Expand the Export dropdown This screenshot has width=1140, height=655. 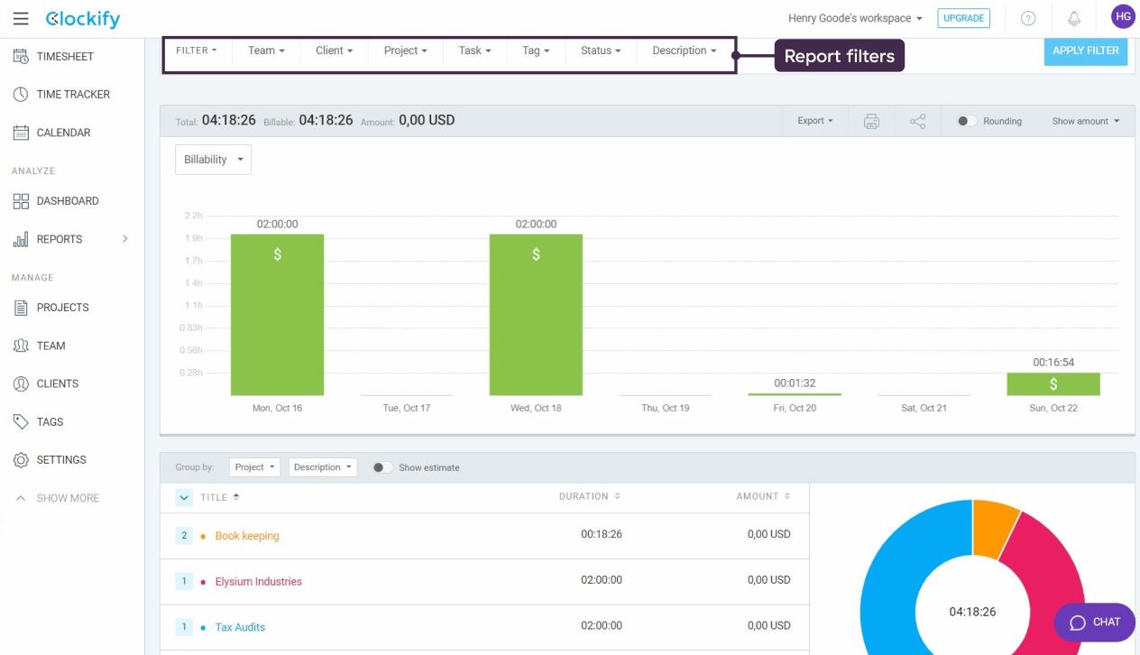point(814,121)
